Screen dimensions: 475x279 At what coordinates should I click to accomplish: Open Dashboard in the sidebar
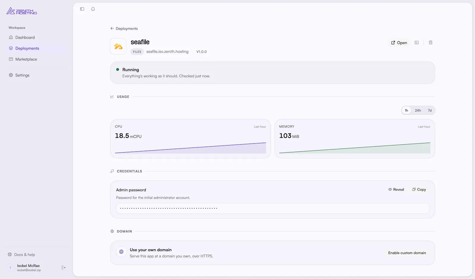(37, 37)
